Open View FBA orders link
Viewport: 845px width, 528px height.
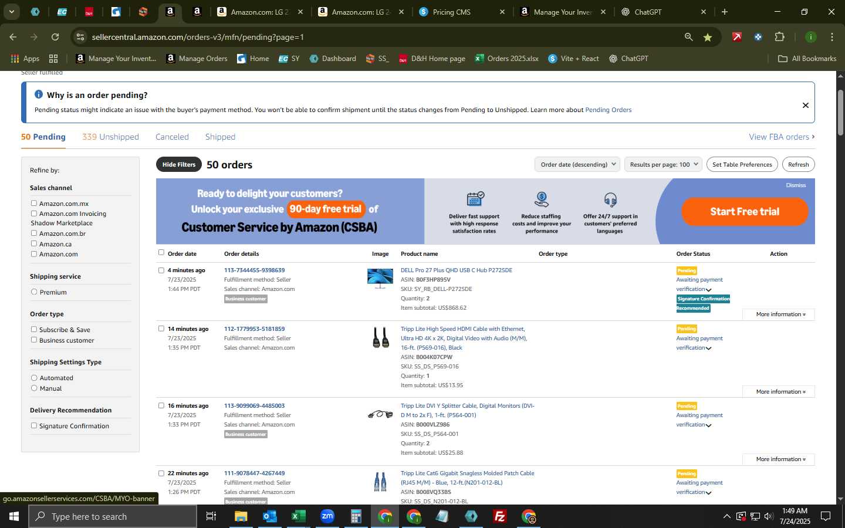point(782,137)
